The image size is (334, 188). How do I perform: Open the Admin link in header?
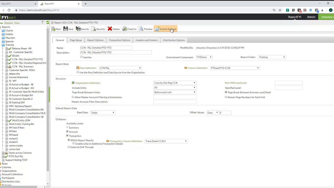[x=311, y=17]
